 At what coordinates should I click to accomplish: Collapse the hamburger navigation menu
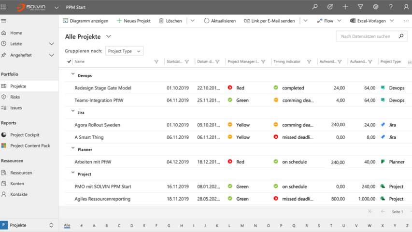point(4,21)
